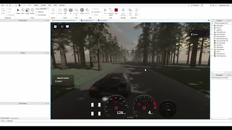Open the Toolbox from the ribbon
Viewport: 232px width, 130px height.
pyautogui.click(x=60, y=11)
